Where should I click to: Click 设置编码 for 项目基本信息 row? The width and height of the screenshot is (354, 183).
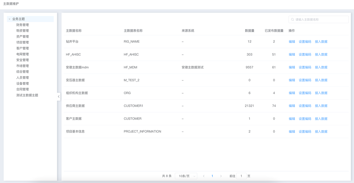305,132
